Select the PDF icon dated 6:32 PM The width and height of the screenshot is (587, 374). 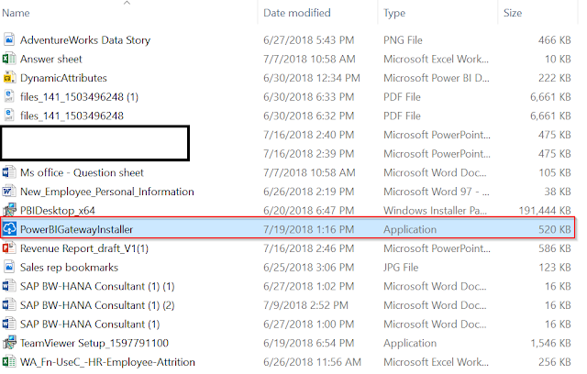(9, 115)
